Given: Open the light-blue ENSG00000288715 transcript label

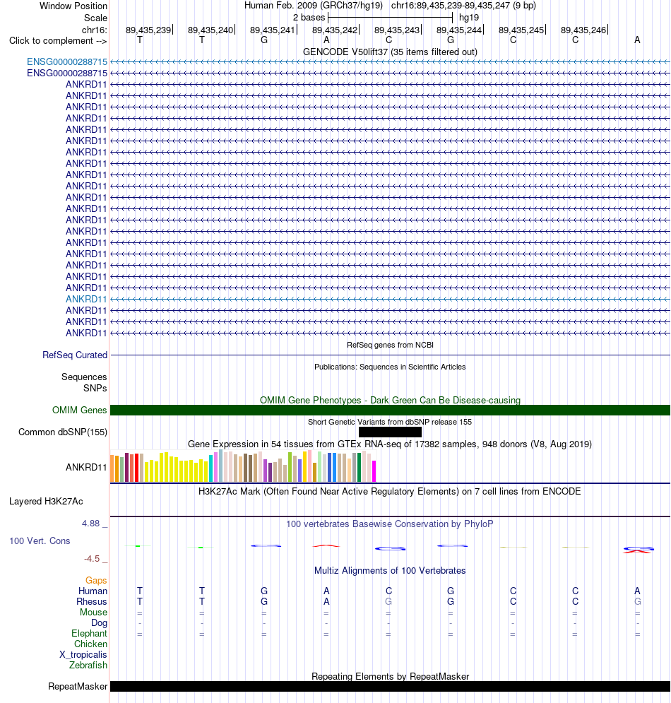Looking at the screenshot, I should (67, 62).
